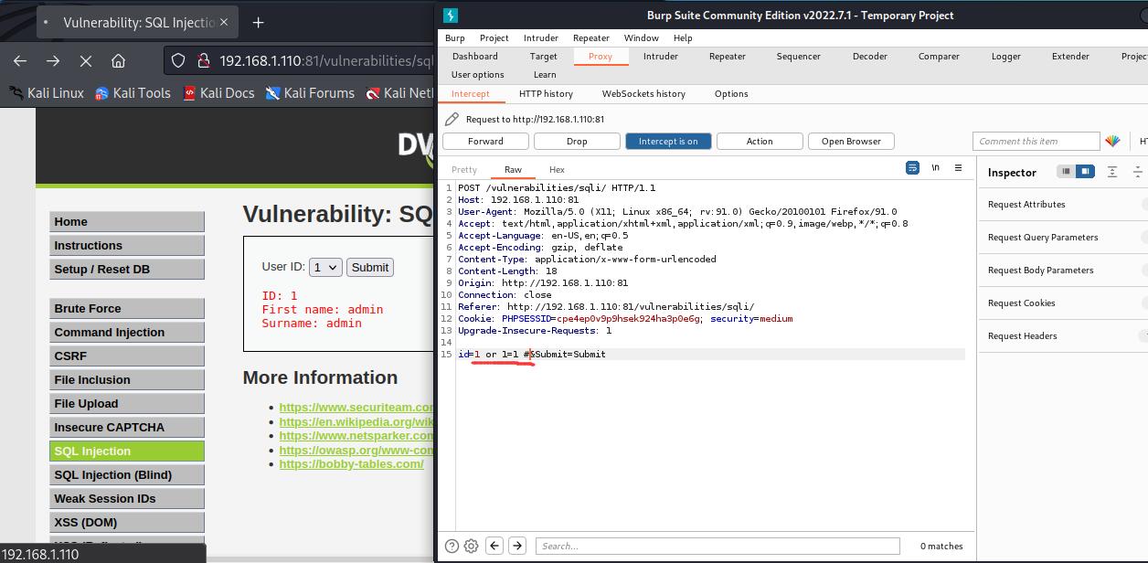Open the Burp menu
The height and width of the screenshot is (563, 1148).
(454, 37)
